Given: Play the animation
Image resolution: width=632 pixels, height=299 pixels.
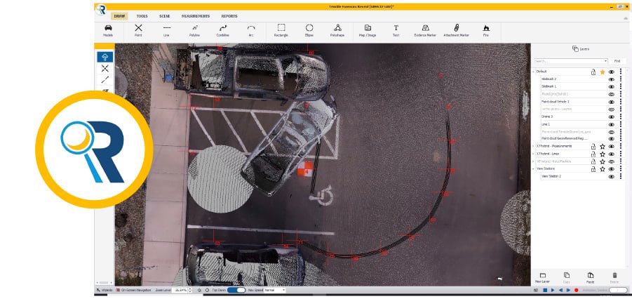Looking at the screenshot, I should [553, 290].
